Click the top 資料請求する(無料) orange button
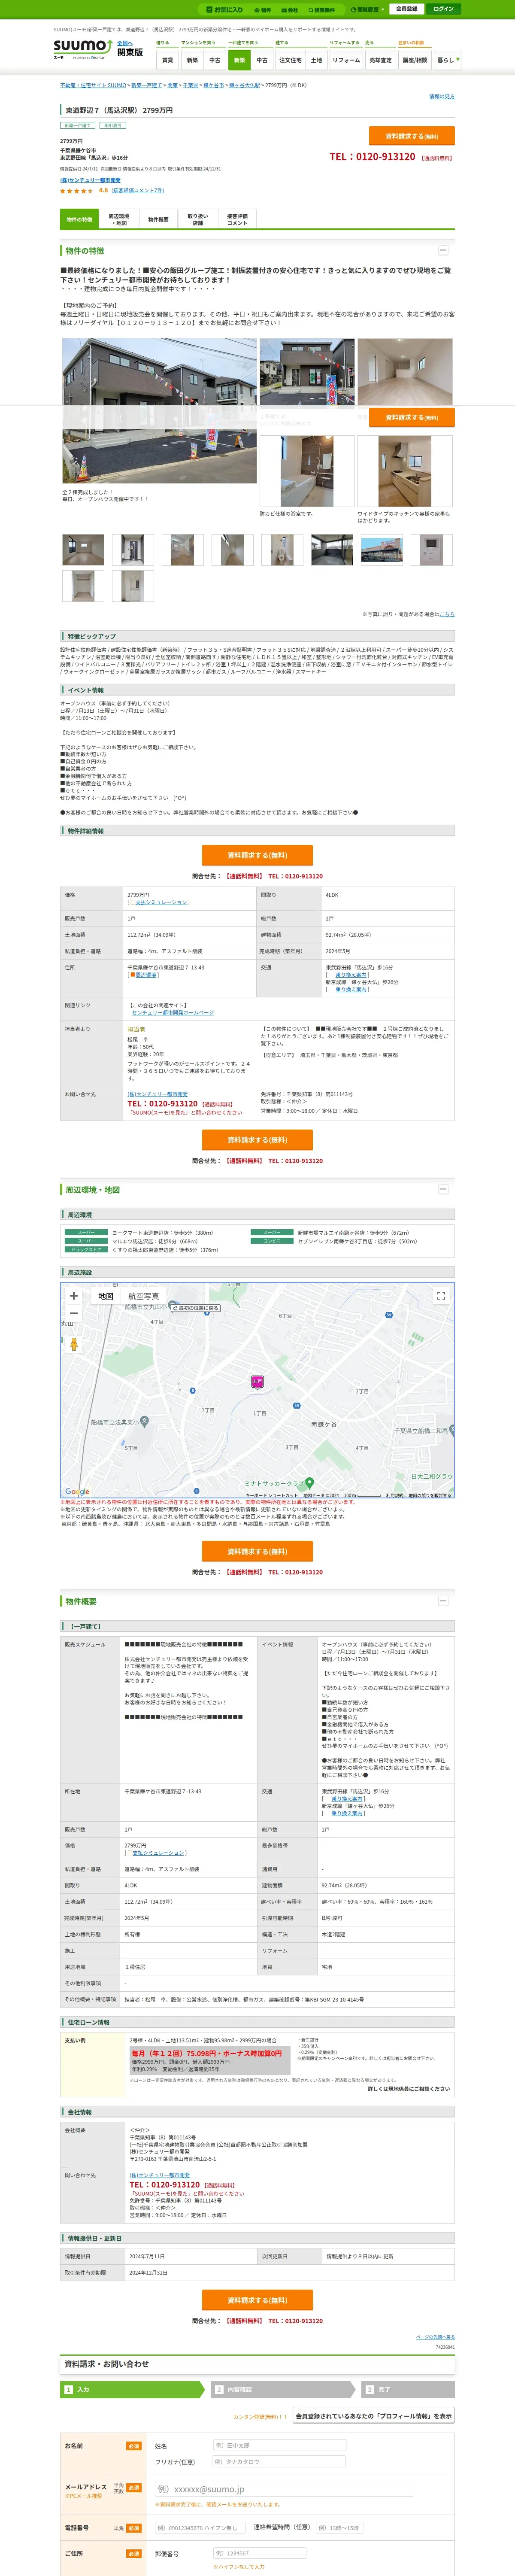Viewport: 515px width, 2576px height. (x=411, y=136)
